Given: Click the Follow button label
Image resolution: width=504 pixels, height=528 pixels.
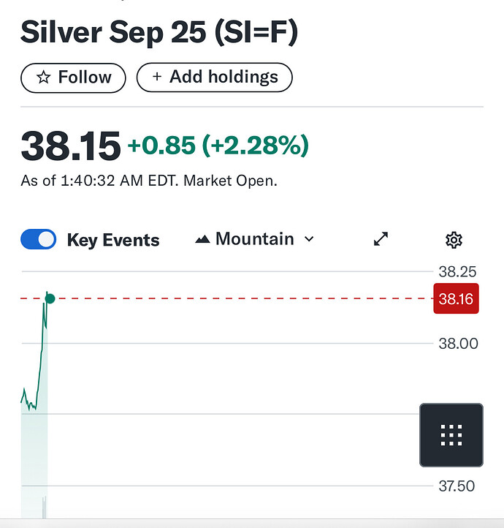Looking at the screenshot, I should point(85,77).
